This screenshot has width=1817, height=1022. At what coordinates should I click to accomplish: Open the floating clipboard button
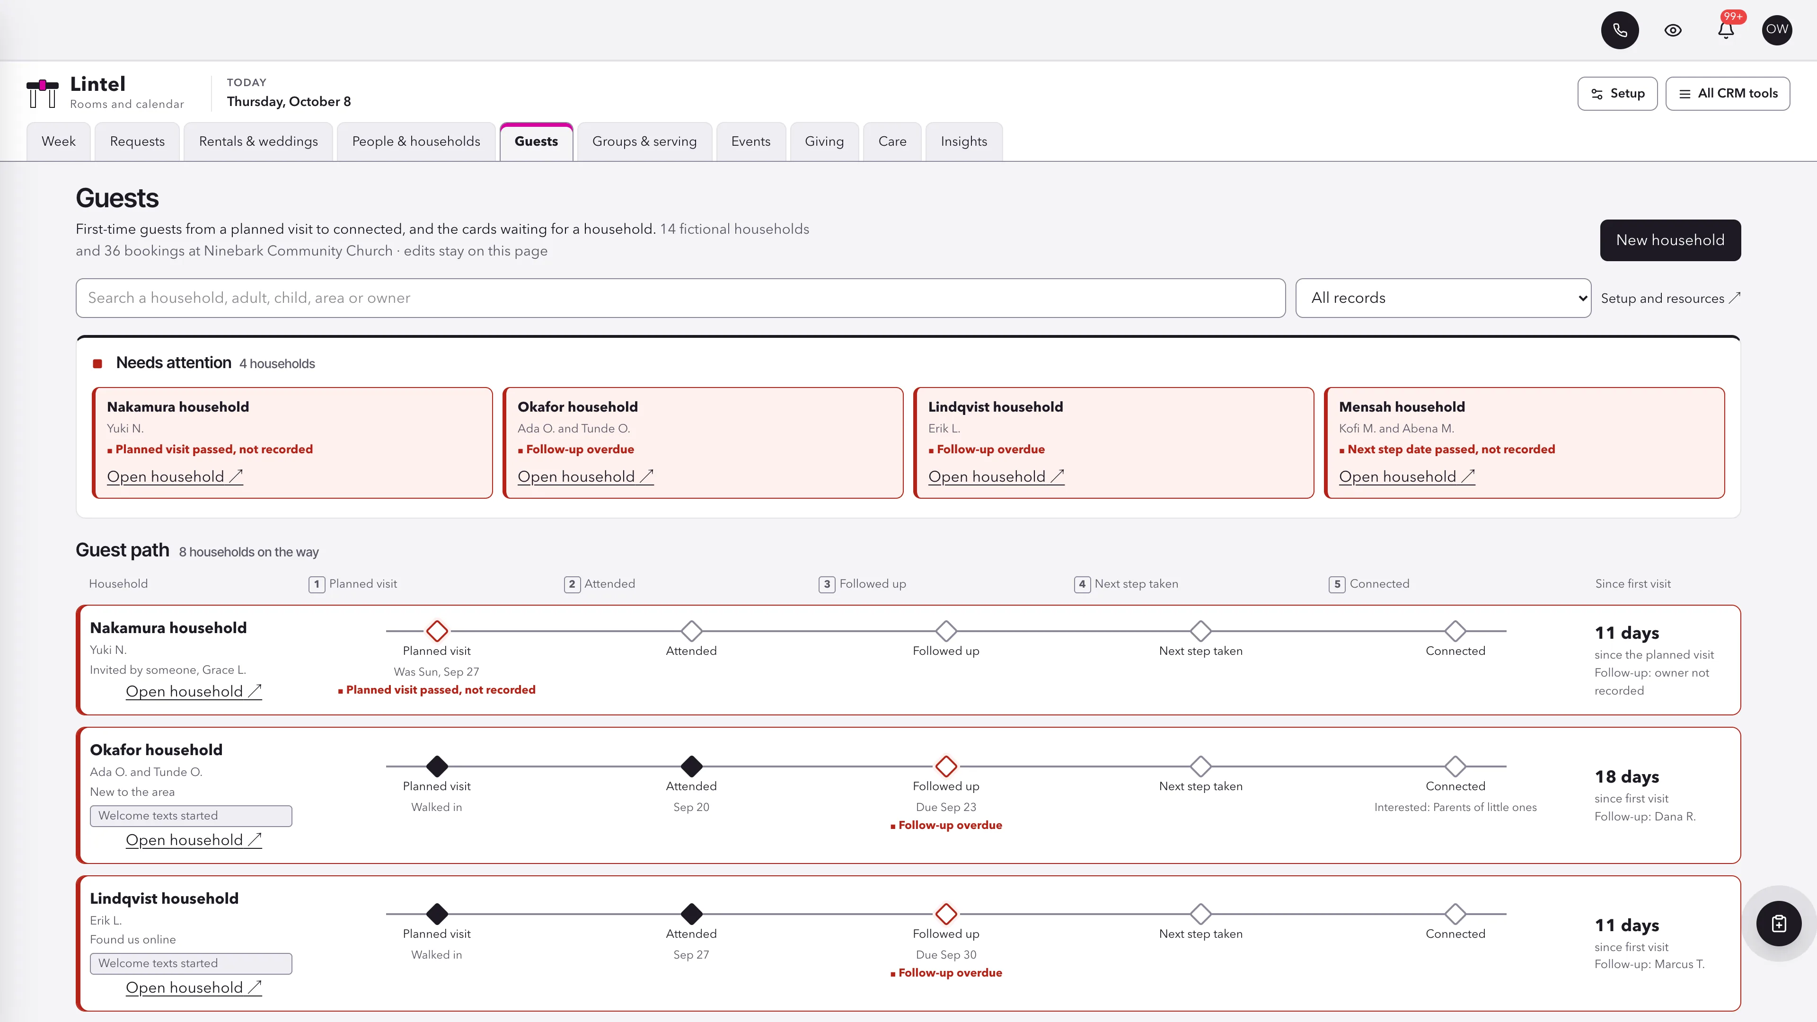(x=1778, y=923)
